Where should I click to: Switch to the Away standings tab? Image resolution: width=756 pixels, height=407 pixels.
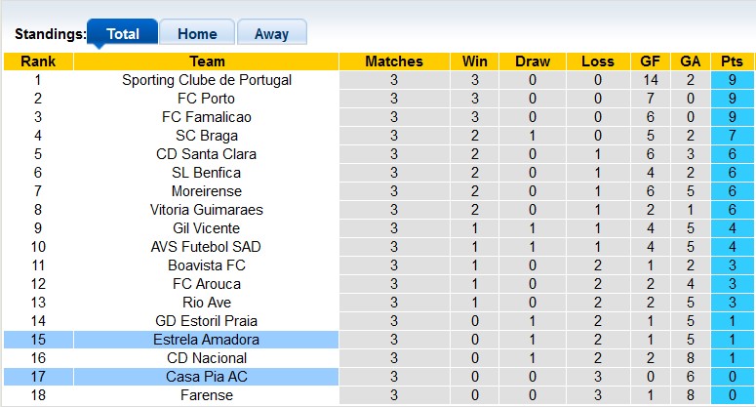point(271,33)
